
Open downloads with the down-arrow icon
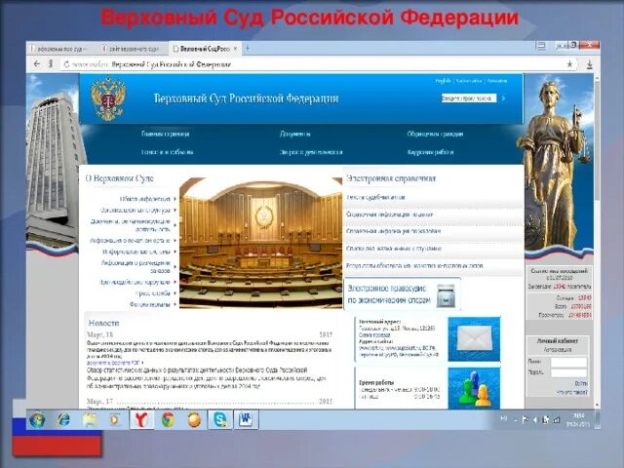coord(589,64)
